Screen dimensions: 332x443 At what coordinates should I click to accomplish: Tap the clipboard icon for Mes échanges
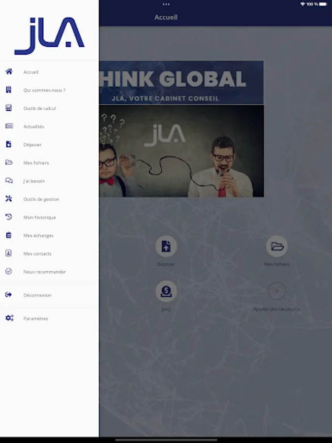(x=9, y=235)
